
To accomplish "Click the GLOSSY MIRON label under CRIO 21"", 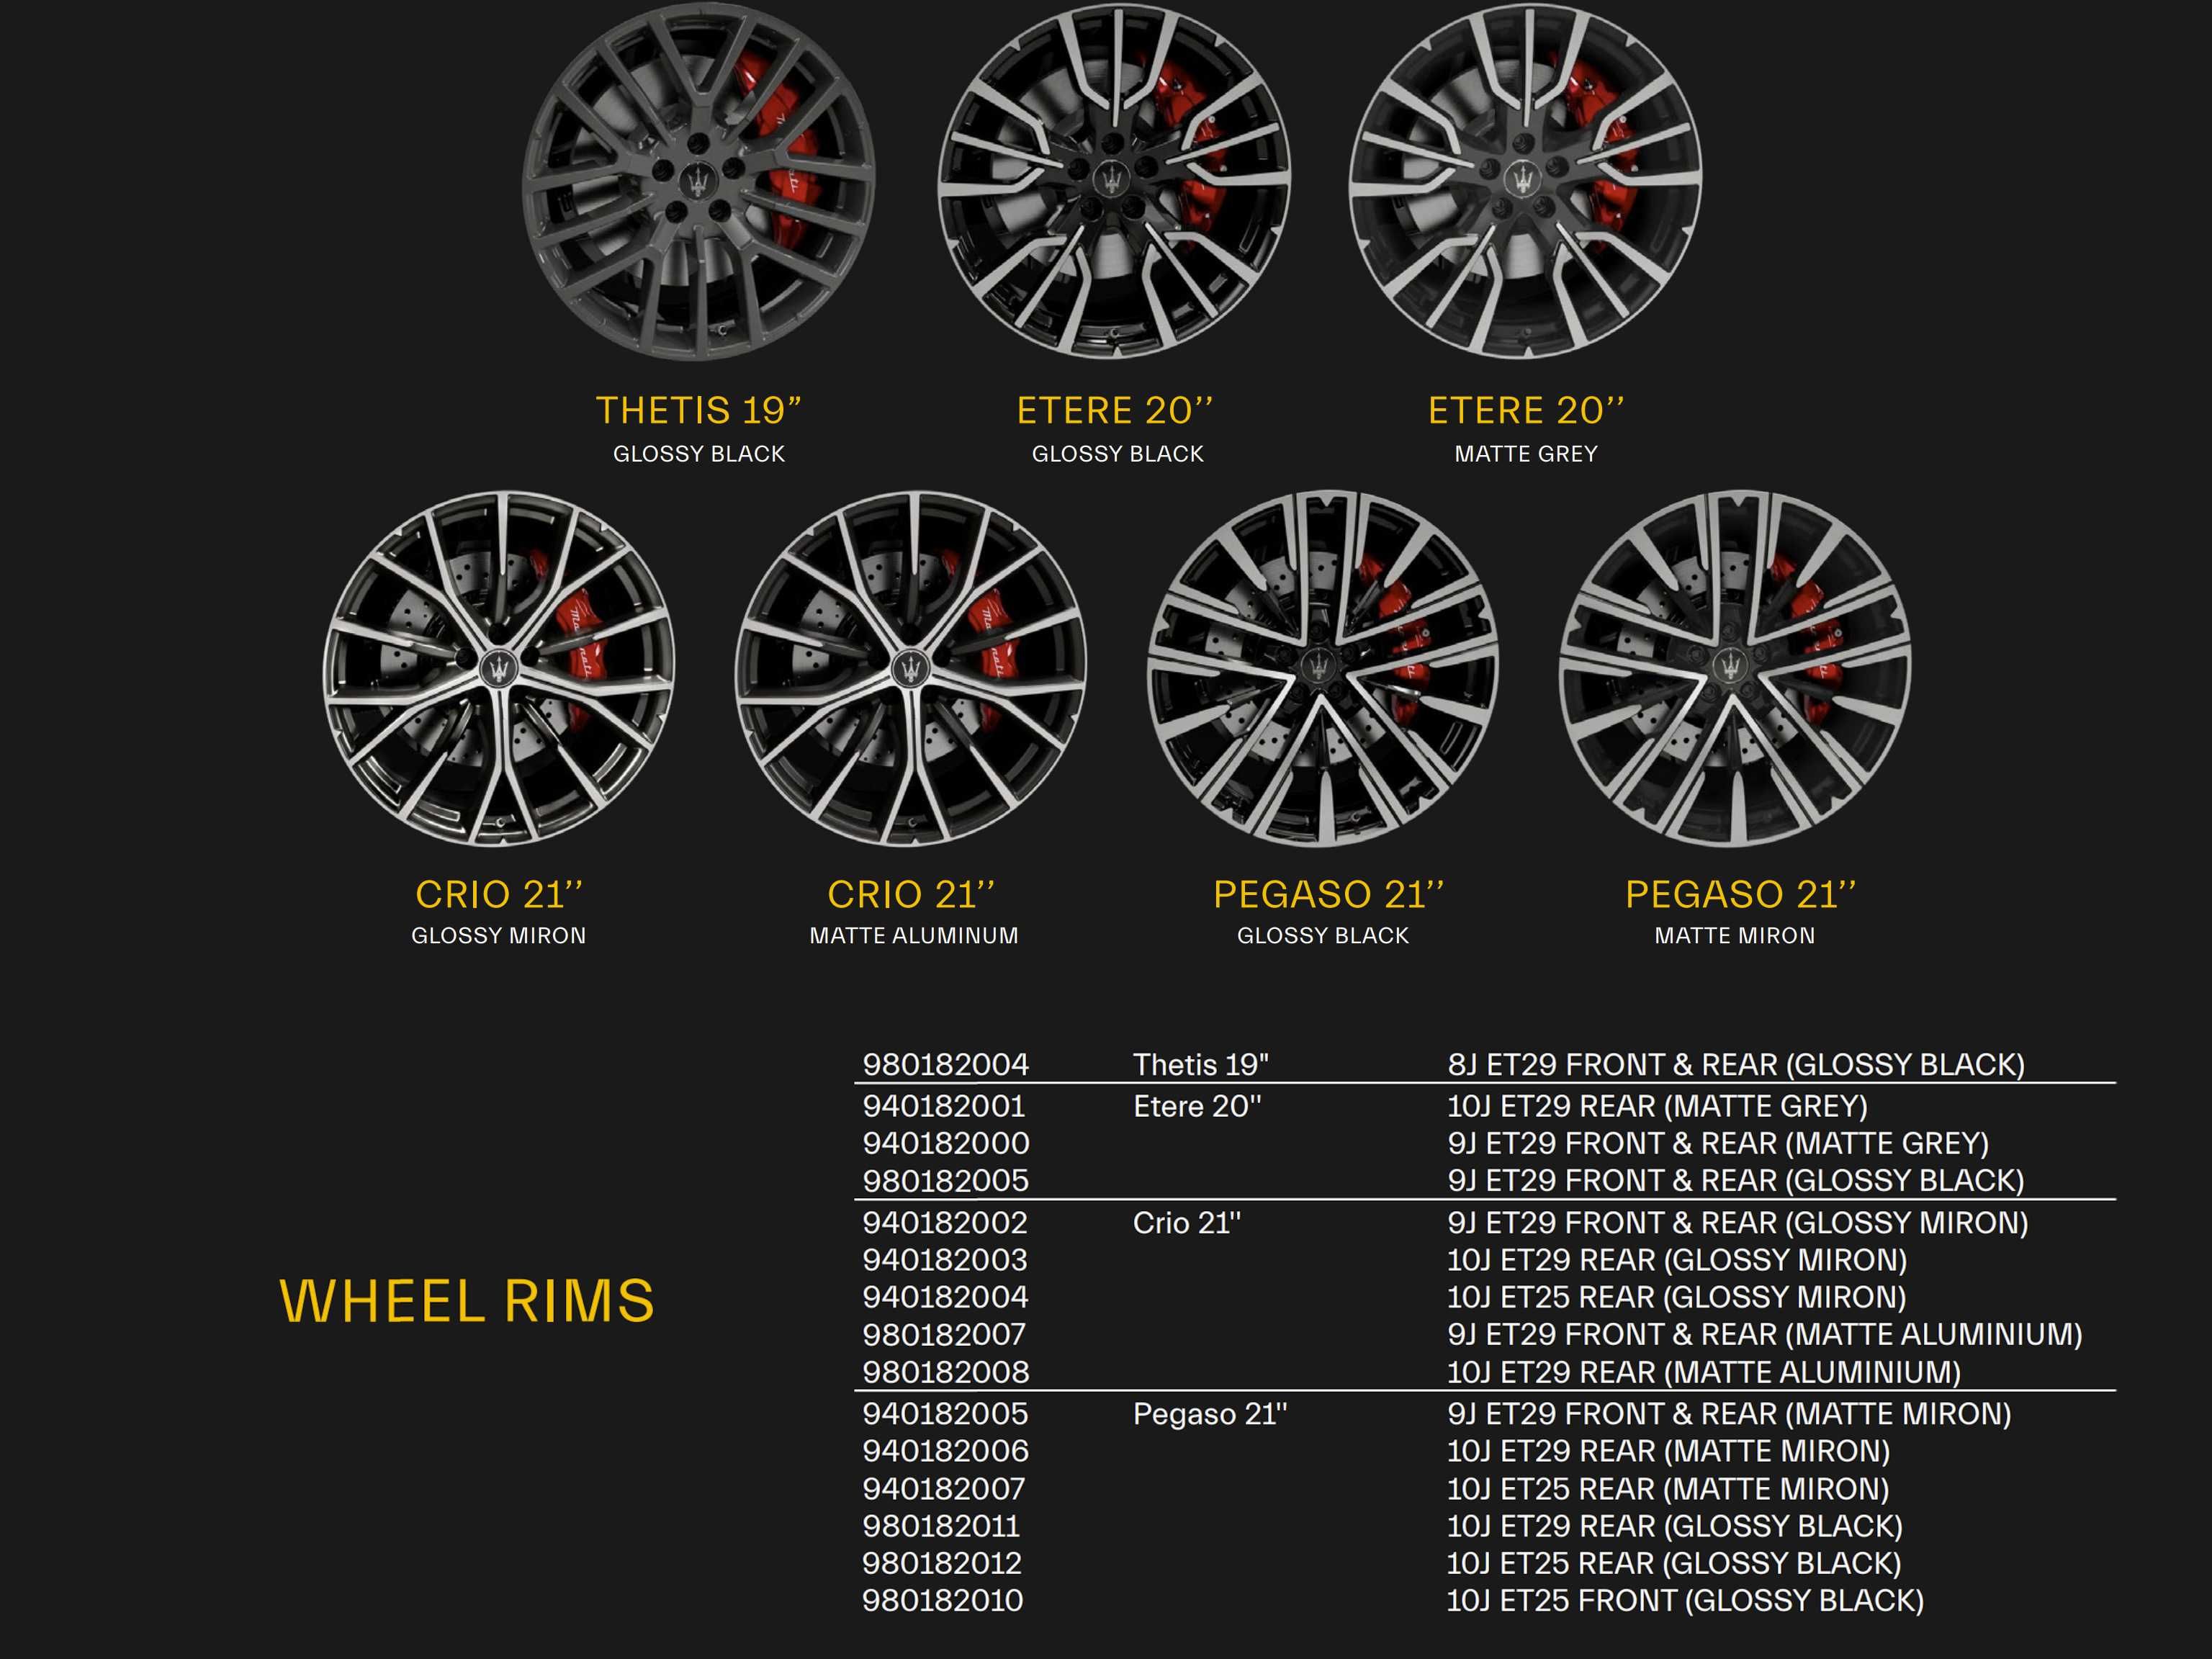I will 499,936.
